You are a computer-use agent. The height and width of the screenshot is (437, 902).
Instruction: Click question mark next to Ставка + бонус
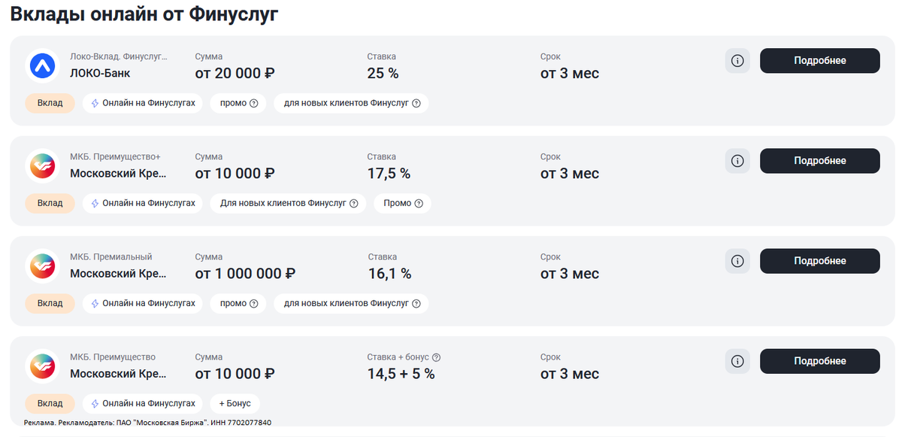[437, 357]
